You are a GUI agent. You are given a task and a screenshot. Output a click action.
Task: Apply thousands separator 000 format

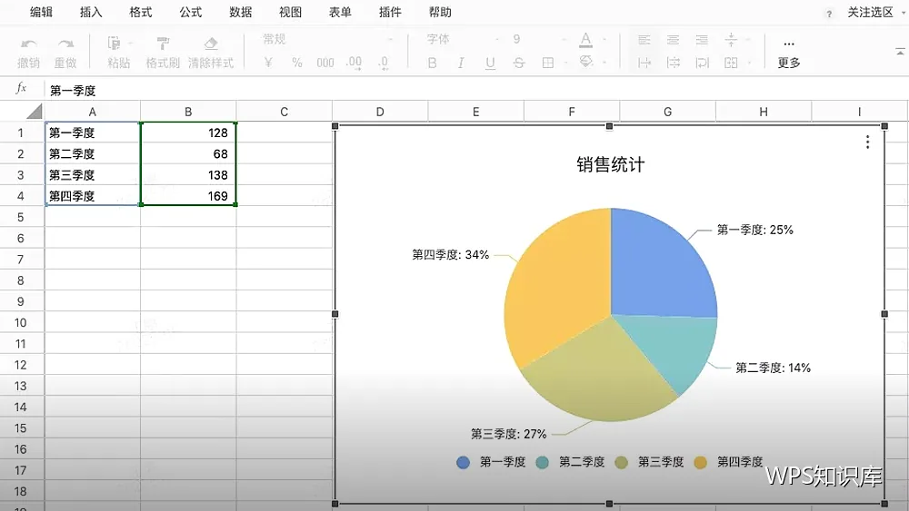point(325,63)
